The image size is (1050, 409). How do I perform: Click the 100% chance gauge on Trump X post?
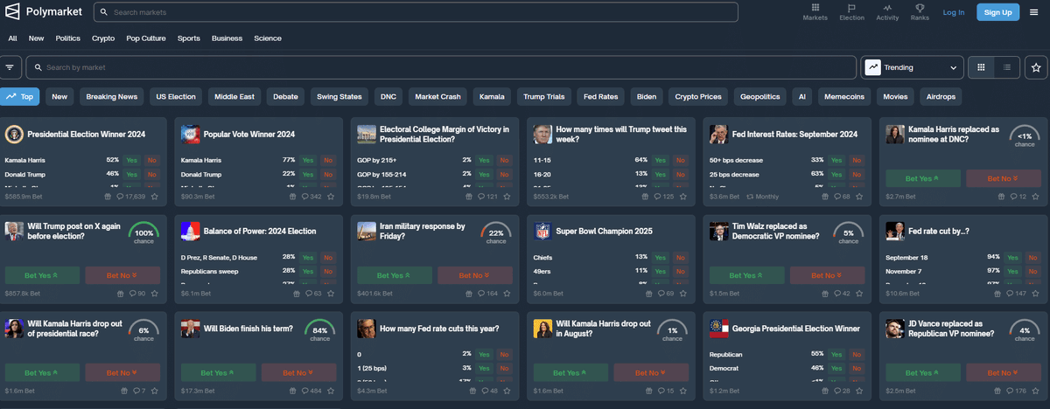(x=144, y=233)
